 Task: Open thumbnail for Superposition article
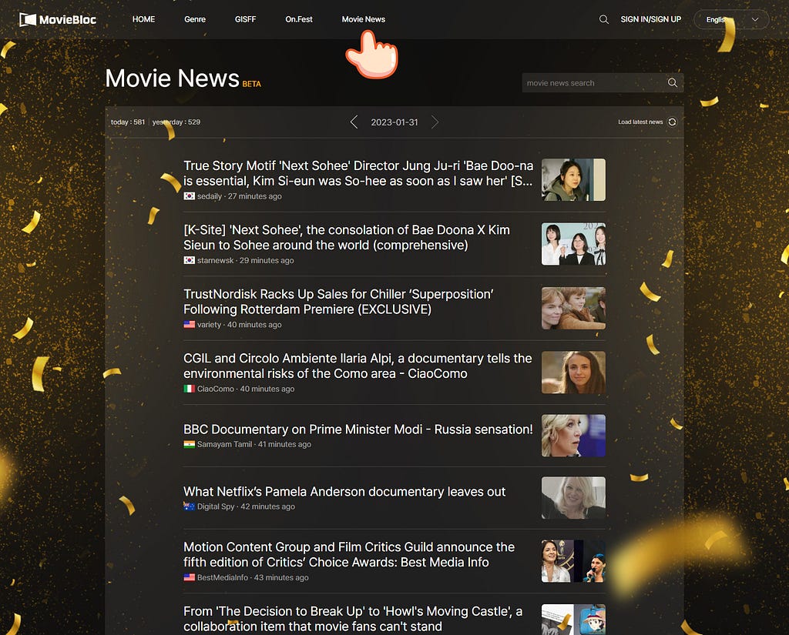(573, 308)
